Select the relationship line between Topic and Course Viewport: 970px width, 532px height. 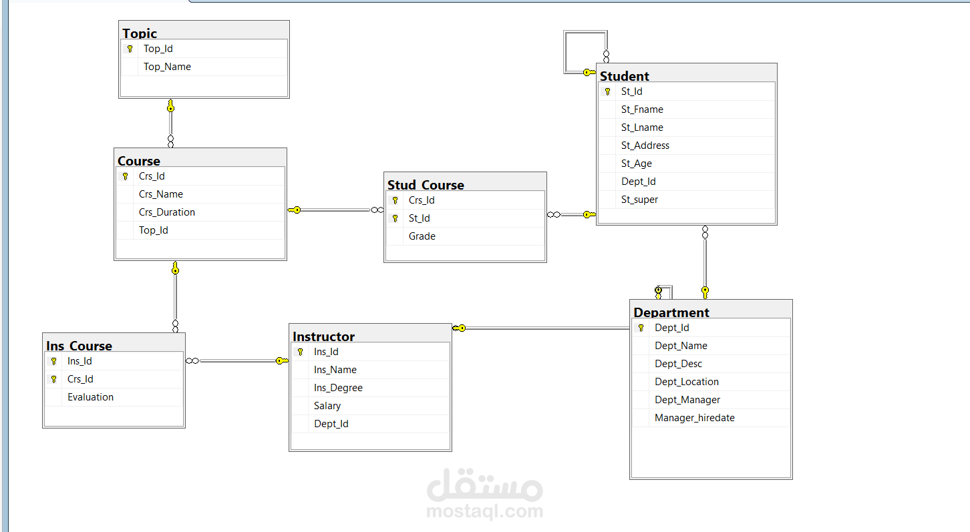point(171,123)
